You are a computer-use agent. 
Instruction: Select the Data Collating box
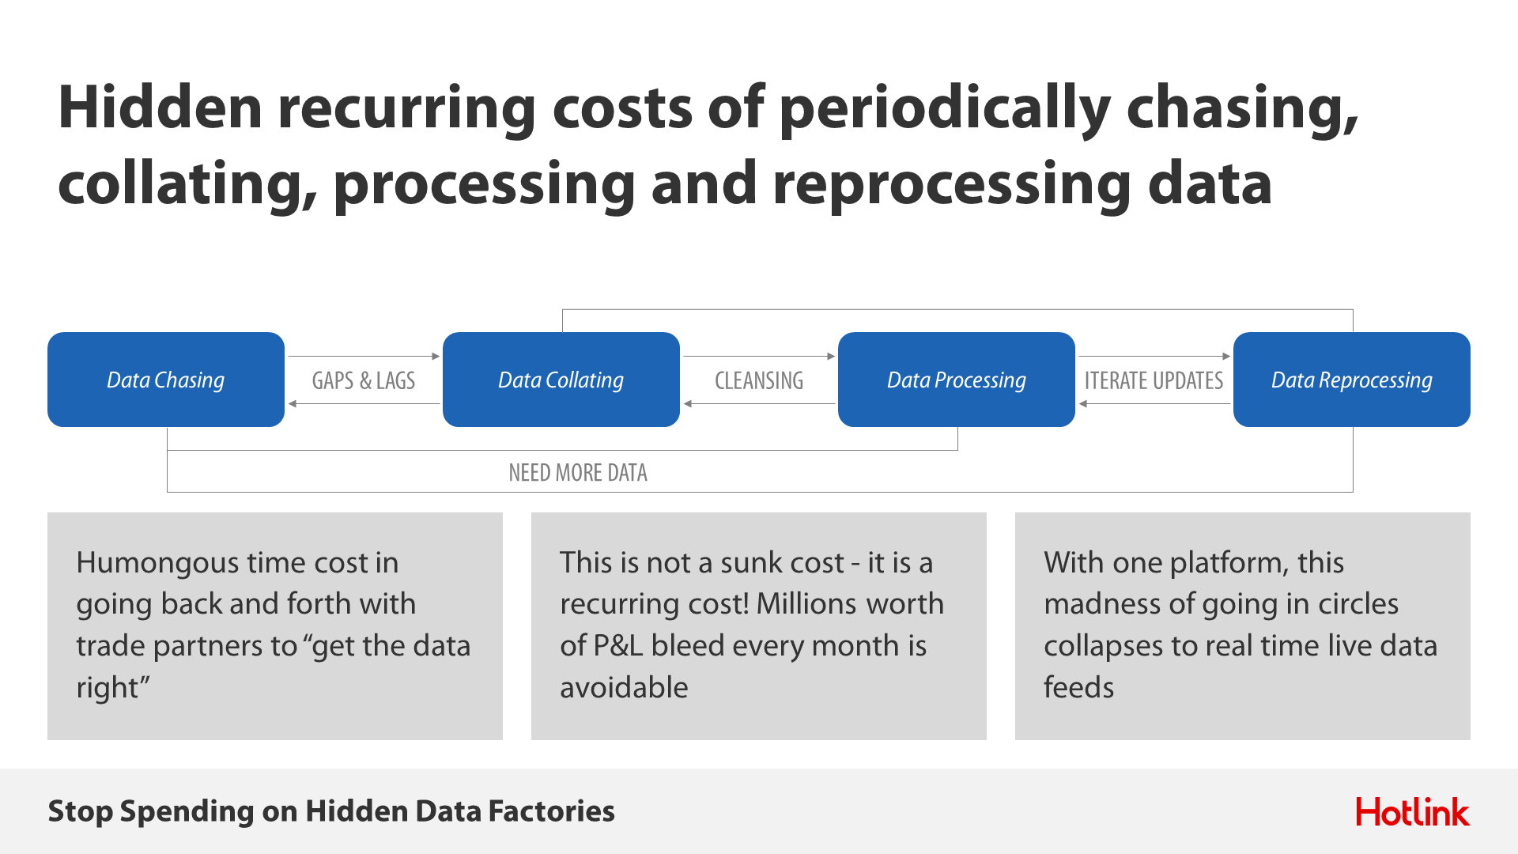click(x=561, y=380)
